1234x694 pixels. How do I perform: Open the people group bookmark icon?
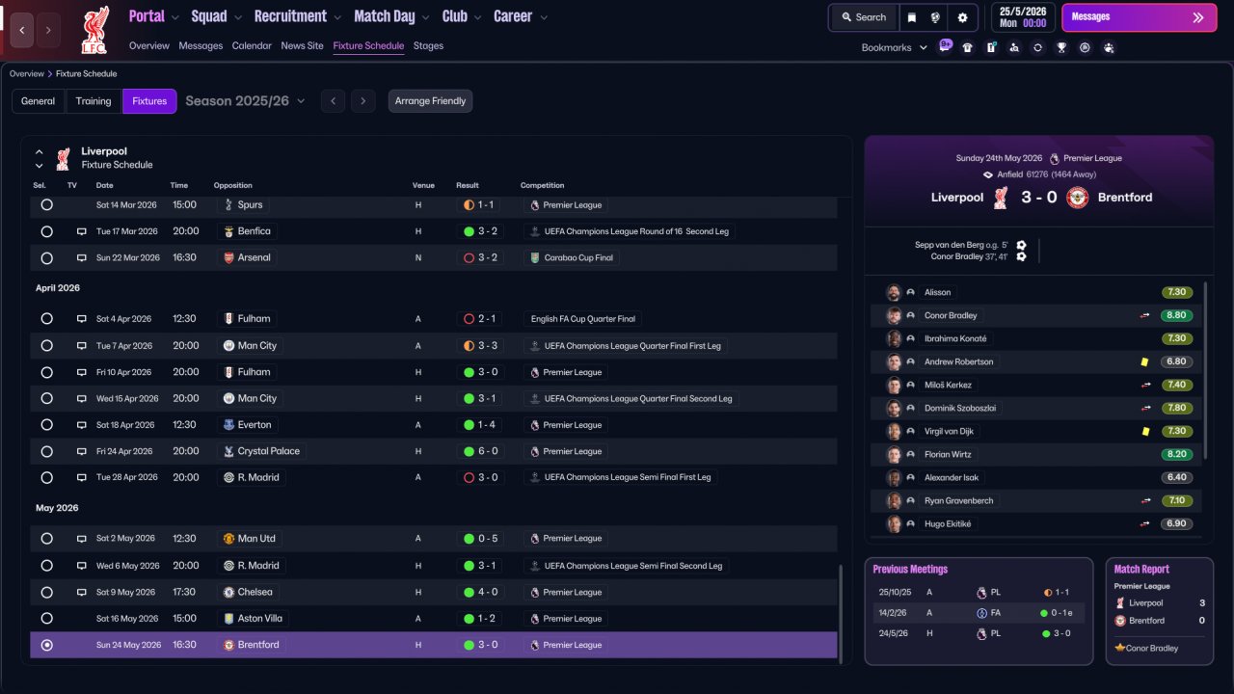point(1109,47)
